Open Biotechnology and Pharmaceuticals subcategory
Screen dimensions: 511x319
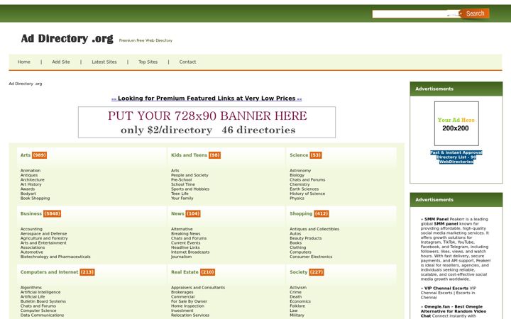point(55,257)
